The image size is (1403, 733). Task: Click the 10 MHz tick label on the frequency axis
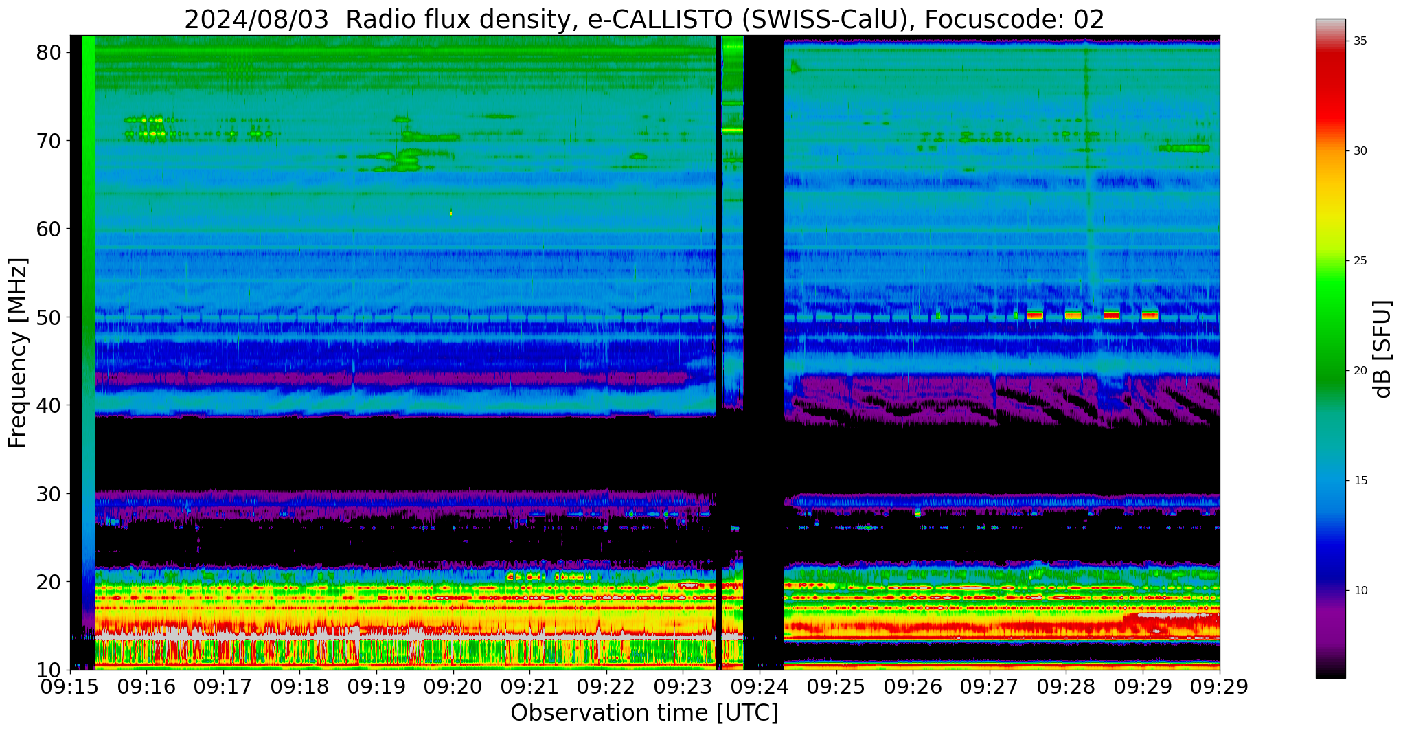tap(49, 670)
